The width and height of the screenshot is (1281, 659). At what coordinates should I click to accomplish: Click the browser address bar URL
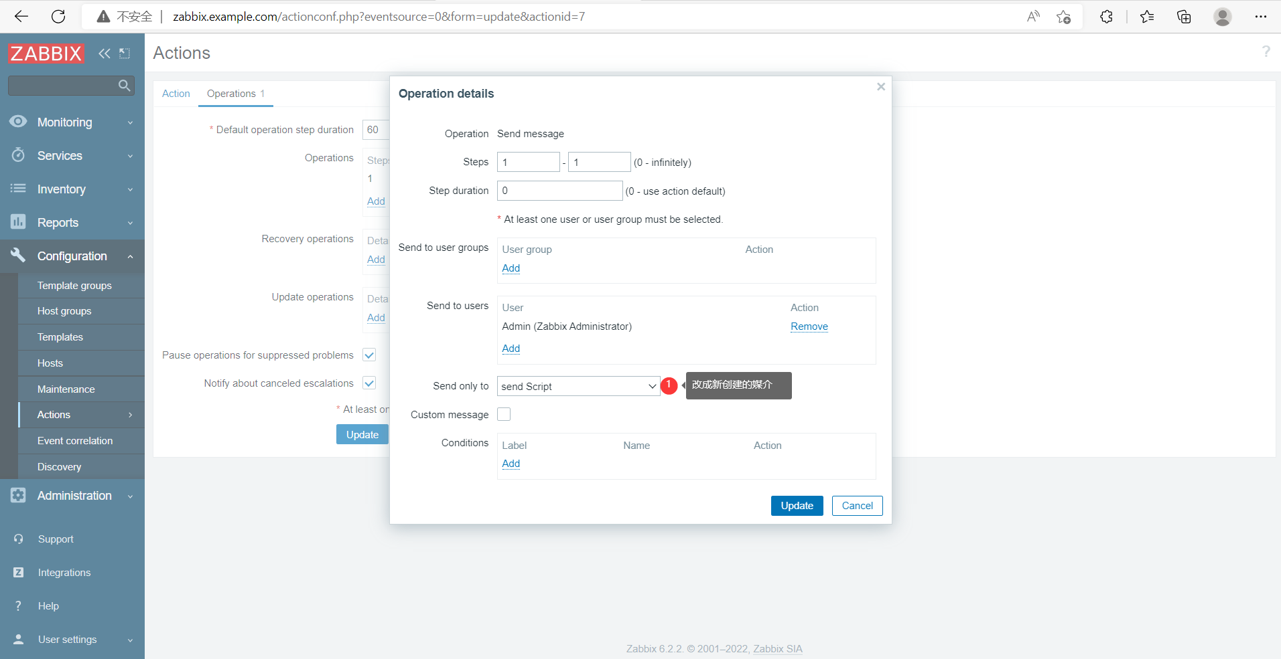click(x=379, y=17)
